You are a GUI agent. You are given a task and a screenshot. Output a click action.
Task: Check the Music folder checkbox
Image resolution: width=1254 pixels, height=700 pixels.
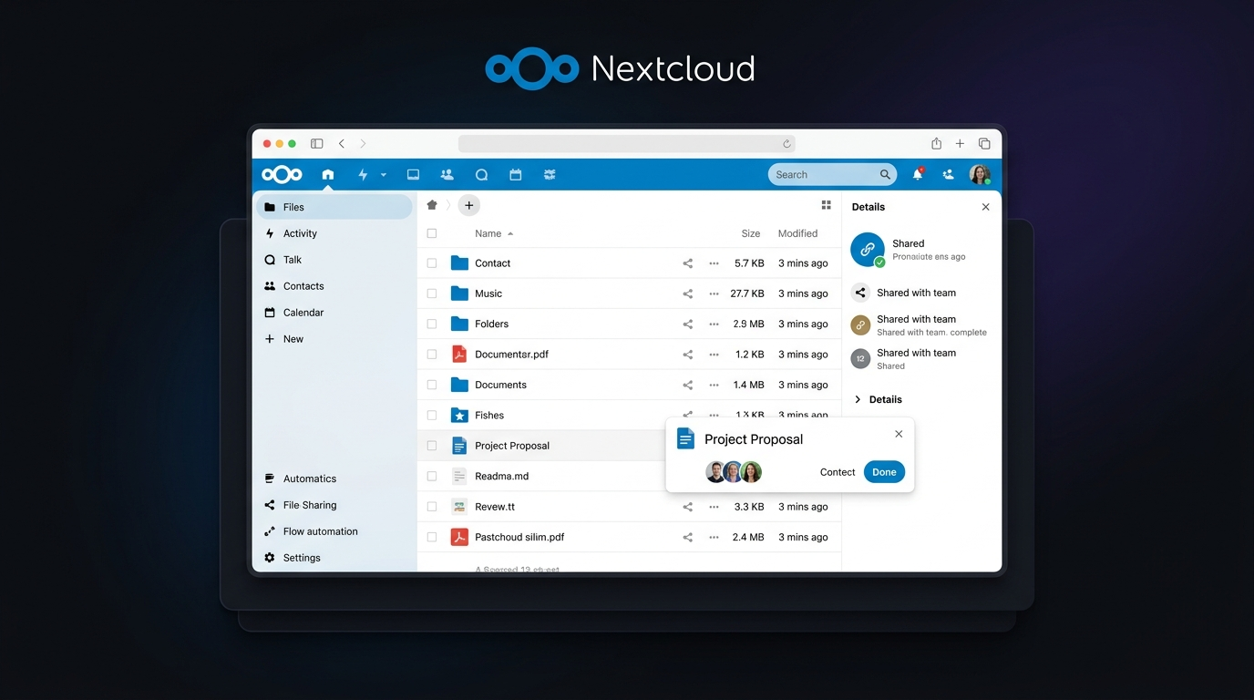pos(432,293)
